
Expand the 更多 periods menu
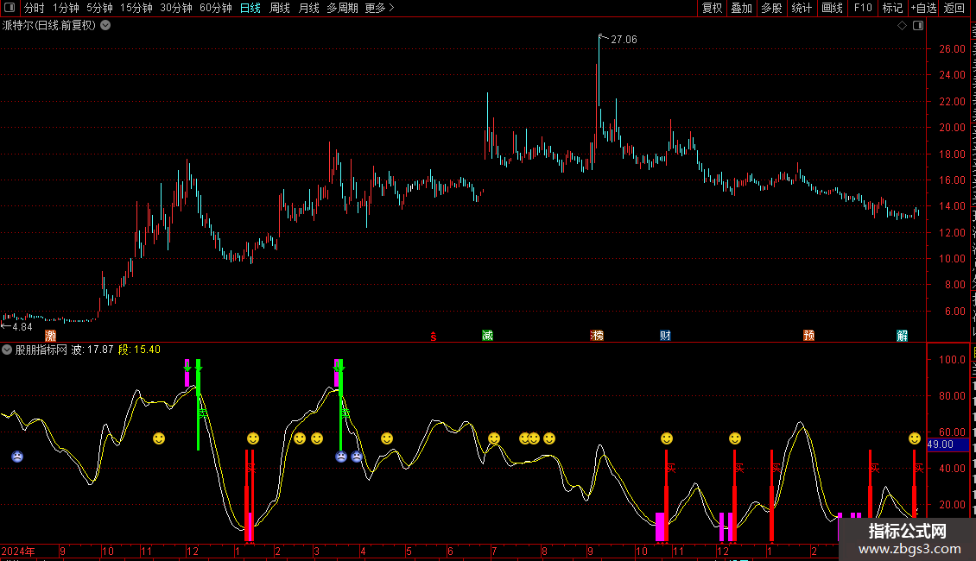pos(379,8)
